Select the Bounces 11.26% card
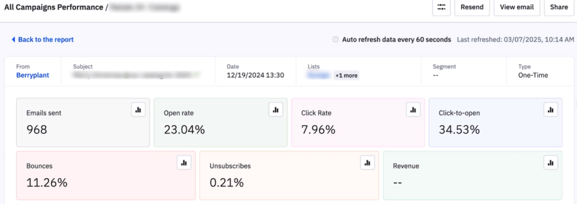The image size is (577, 204). 106,175
